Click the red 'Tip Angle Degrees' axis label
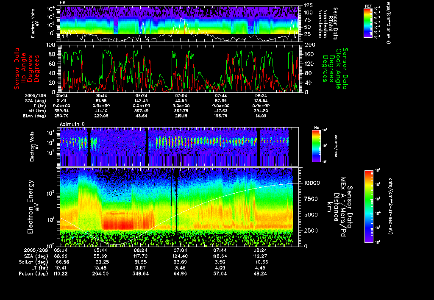The image size is (434, 300). pos(27,69)
